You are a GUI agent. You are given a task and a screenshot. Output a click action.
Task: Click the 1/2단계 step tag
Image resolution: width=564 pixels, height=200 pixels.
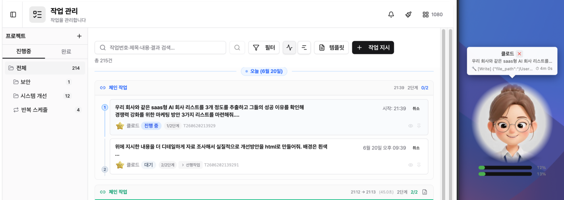click(x=172, y=126)
